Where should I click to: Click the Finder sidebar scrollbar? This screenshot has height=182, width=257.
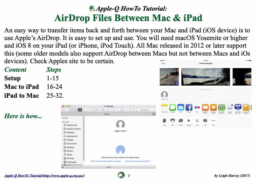click(x=84, y=139)
